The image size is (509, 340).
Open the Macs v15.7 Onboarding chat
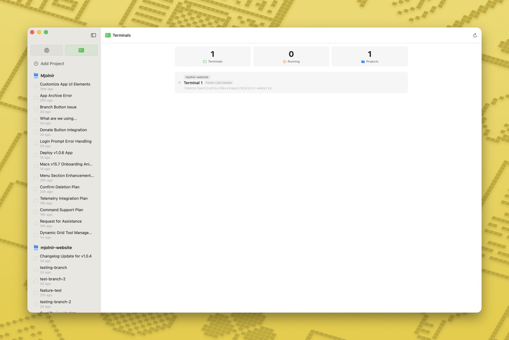(x=65, y=166)
